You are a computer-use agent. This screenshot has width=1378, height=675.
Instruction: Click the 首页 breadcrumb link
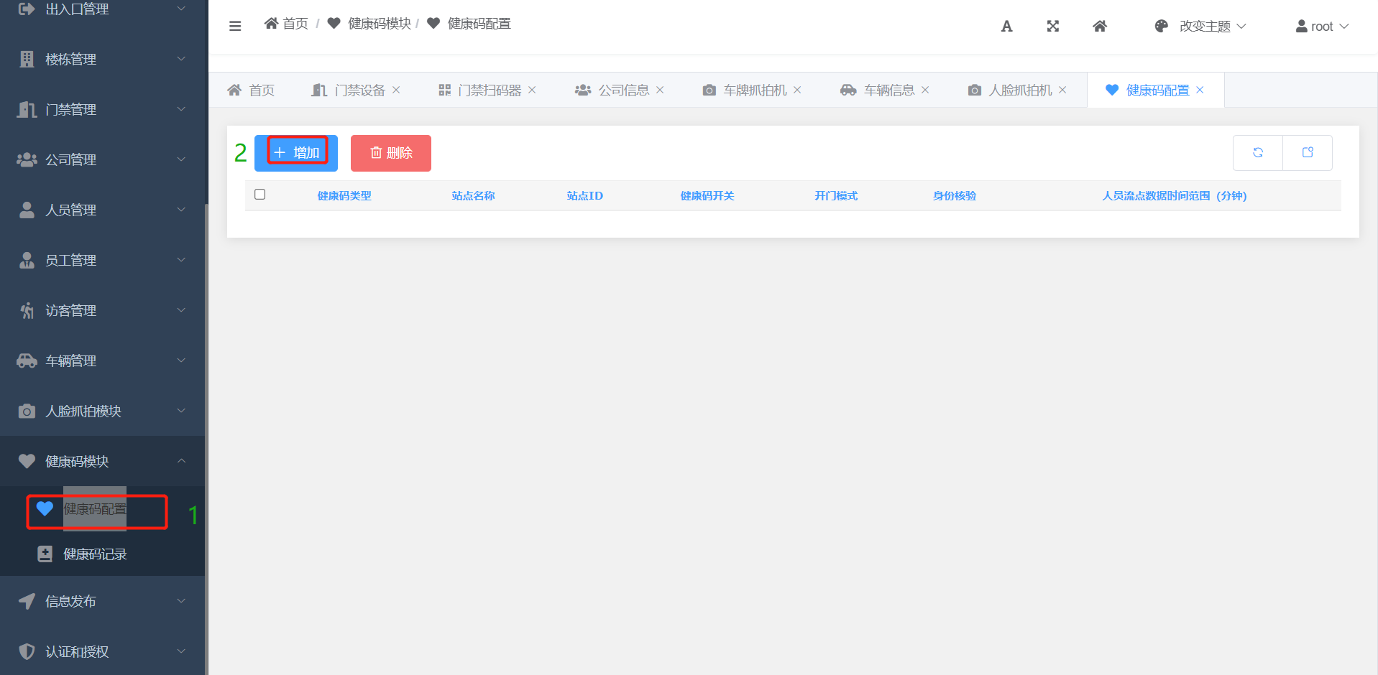pyautogui.click(x=287, y=24)
